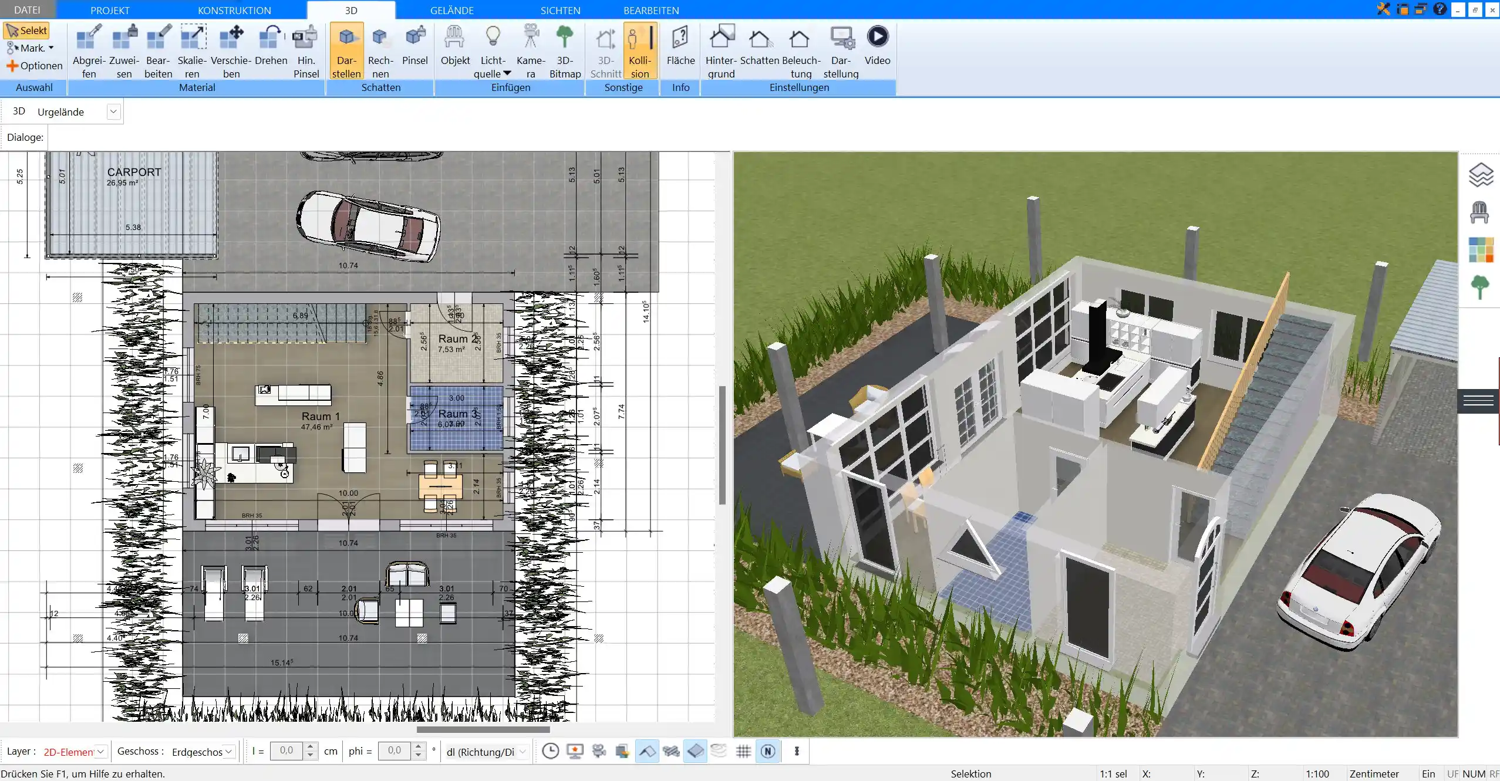Click the phi angle input field

tap(395, 750)
